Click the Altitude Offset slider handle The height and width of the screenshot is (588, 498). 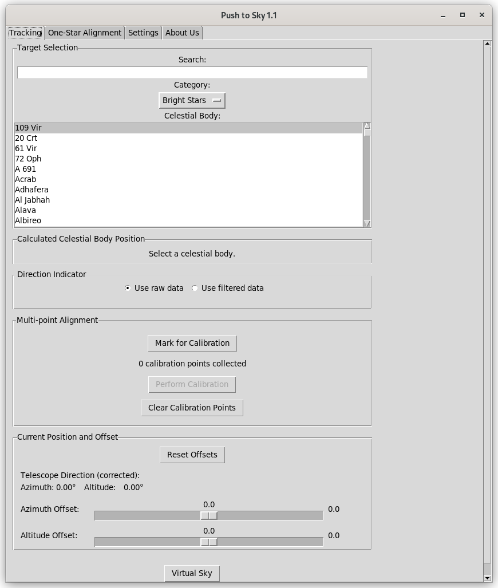pyautogui.click(x=209, y=542)
